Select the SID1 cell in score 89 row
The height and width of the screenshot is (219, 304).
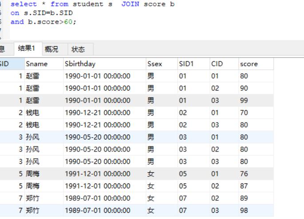pyautogui.click(x=193, y=198)
